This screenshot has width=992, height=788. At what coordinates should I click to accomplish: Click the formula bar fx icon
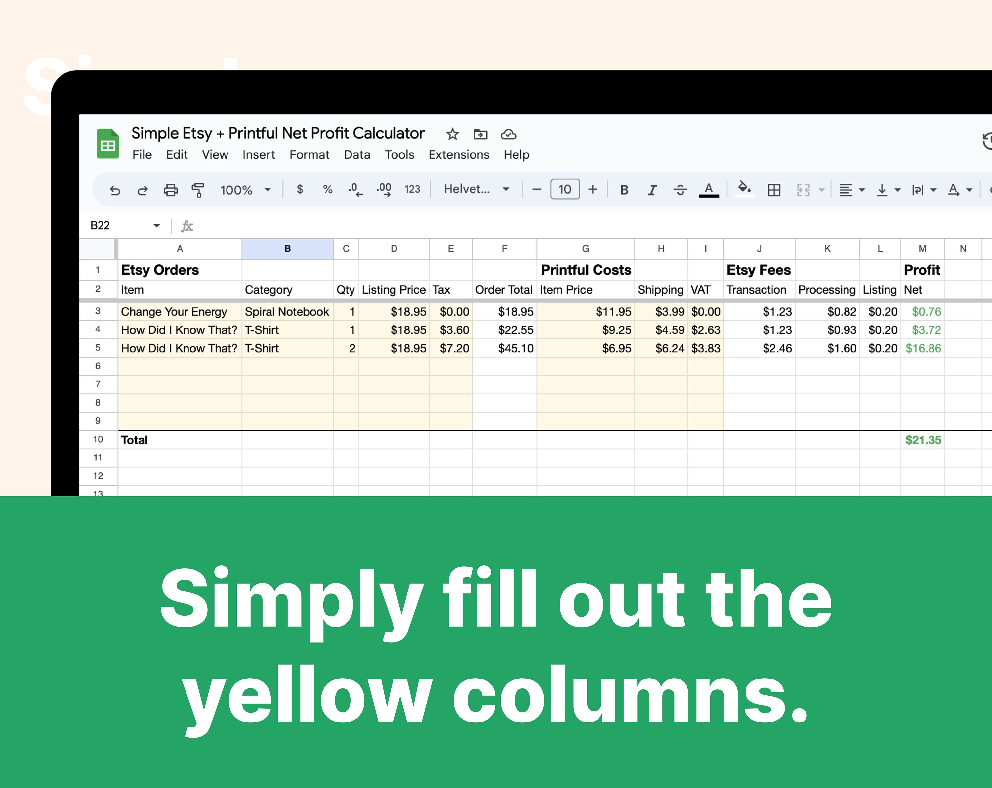pos(187,226)
